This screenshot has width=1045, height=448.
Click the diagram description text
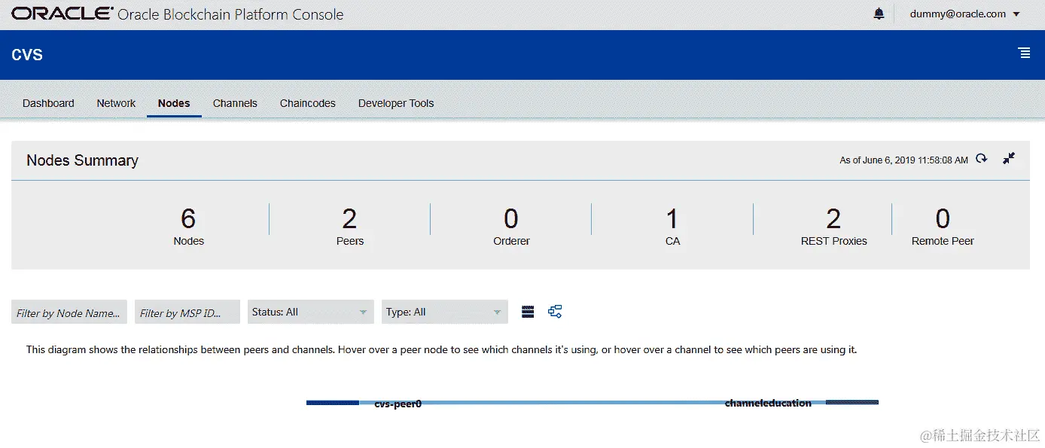click(x=441, y=350)
